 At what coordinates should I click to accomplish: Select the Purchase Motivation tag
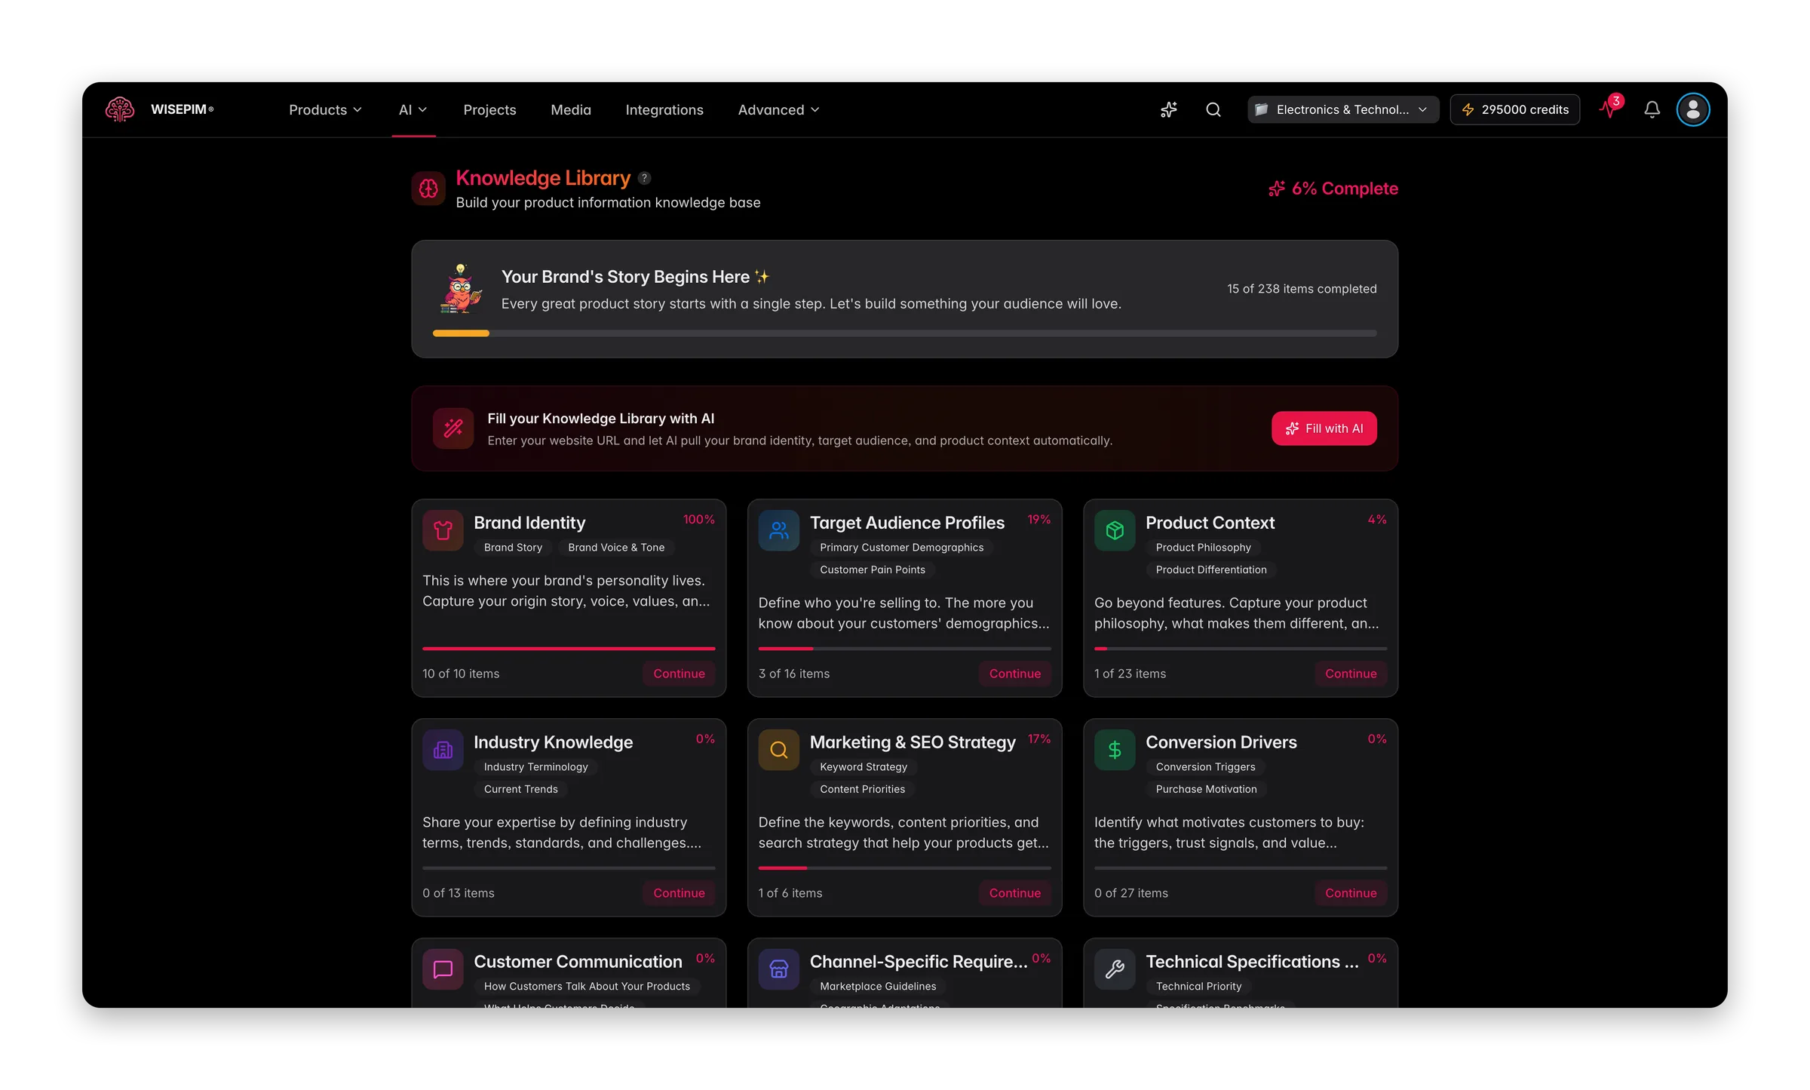1206,790
